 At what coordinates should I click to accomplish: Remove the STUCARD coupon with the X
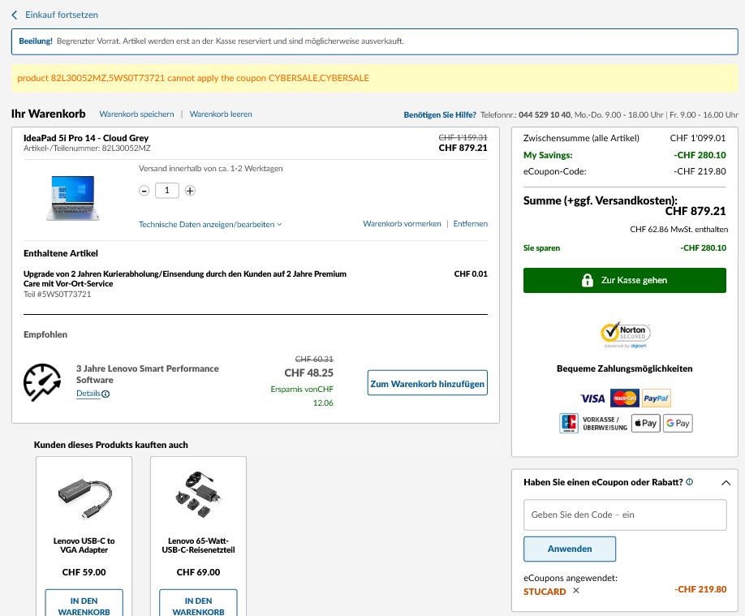tap(576, 590)
